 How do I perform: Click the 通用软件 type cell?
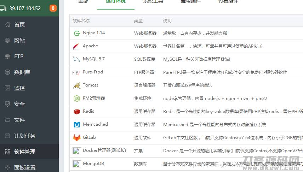[143, 137]
